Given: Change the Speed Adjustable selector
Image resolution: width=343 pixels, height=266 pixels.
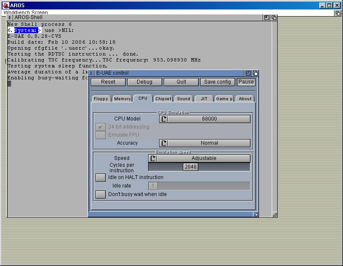Looking at the screenshot, I should 199,159.
